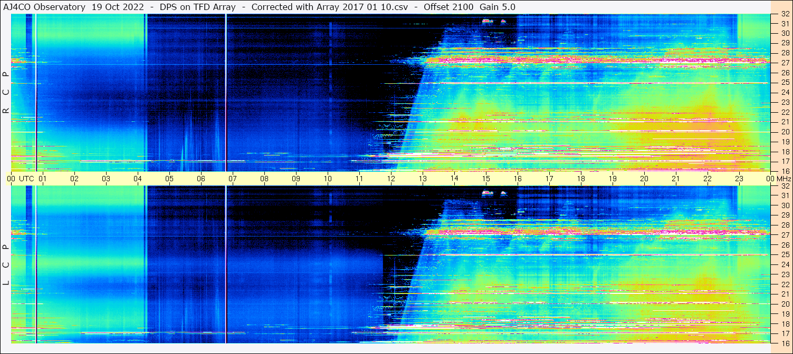Click the LCP panel label on left
793x354 pixels.
click(6, 264)
